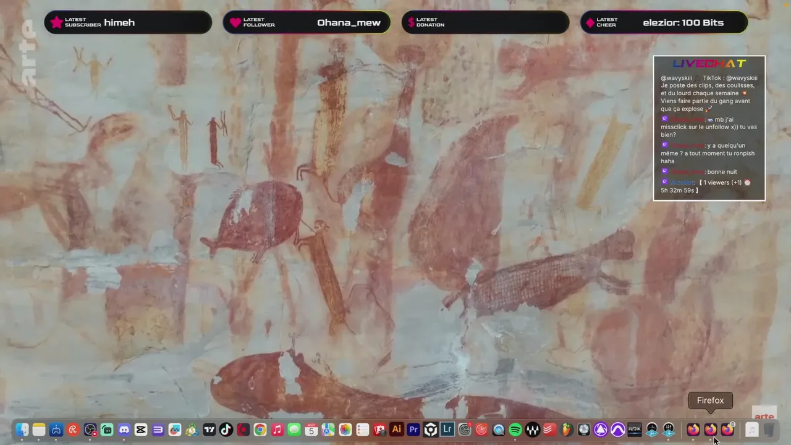Launch CapCut from the dock
The width and height of the screenshot is (791, 445).
point(141,430)
